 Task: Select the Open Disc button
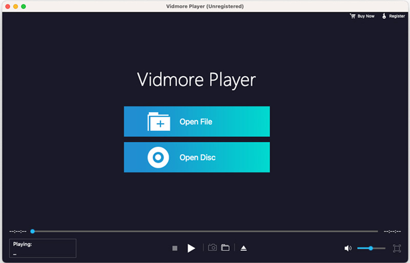pyautogui.click(x=197, y=158)
